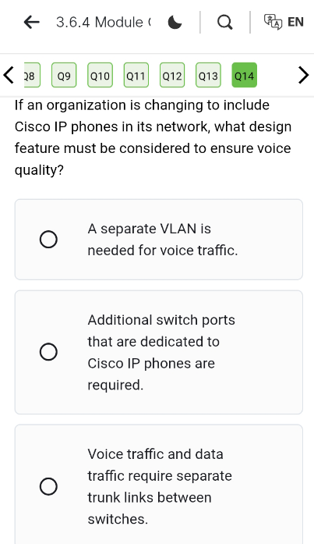Jump to question Q10

[x=100, y=75]
